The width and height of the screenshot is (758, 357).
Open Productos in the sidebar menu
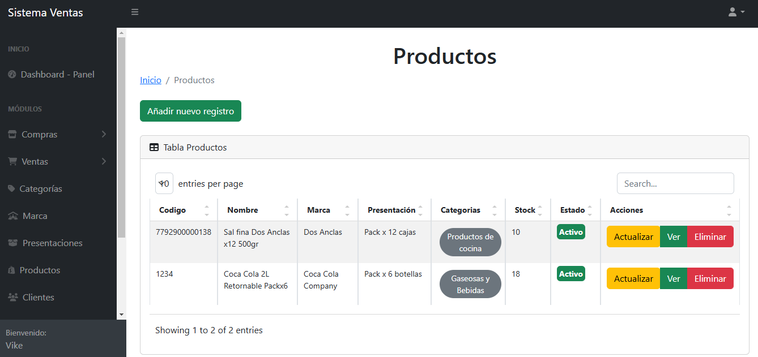pos(40,270)
